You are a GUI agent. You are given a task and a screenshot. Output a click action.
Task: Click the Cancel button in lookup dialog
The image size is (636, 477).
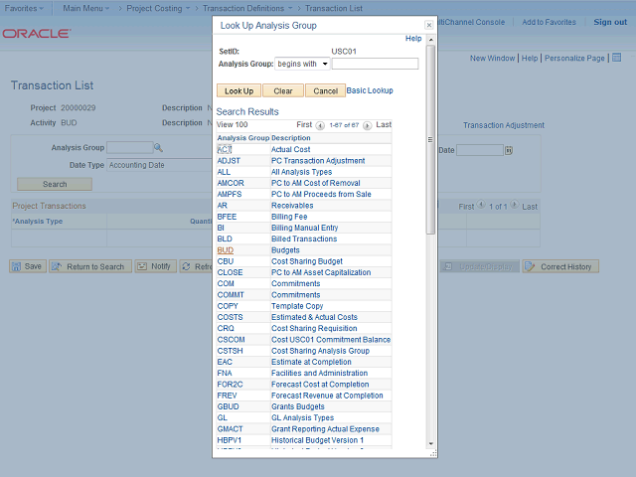pyautogui.click(x=325, y=90)
